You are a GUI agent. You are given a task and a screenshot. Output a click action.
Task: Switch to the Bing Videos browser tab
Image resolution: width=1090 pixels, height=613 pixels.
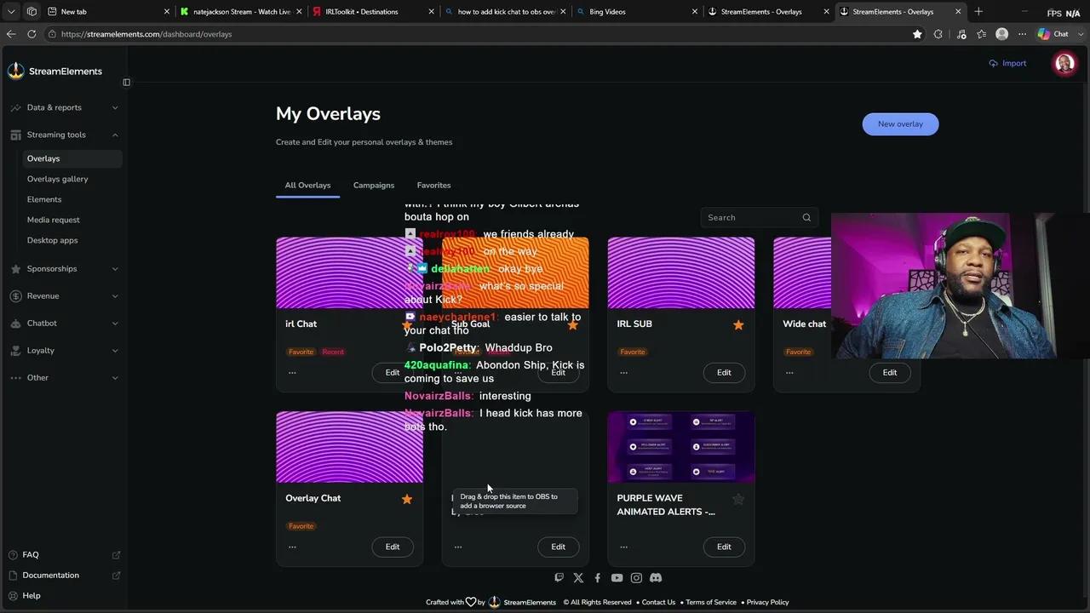(x=635, y=12)
